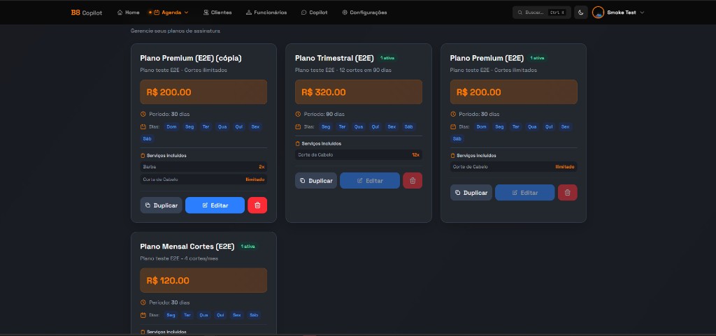Viewport: 716px width, 336px height.
Task: Click trash icon on Plano Trimestral card
Action: [x=413, y=181]
